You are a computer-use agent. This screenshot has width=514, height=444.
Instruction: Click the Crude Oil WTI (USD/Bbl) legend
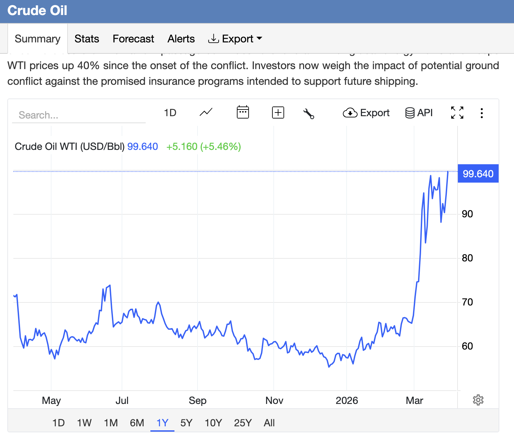(70, 147)
